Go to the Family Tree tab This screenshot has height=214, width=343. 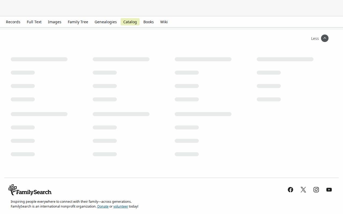[x=78, y=22]
